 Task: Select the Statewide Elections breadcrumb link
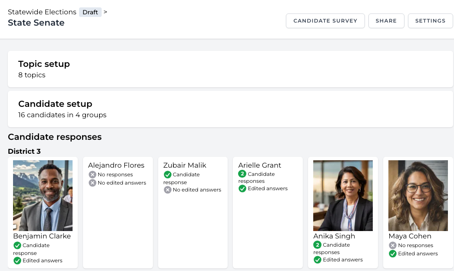[42, 12]
